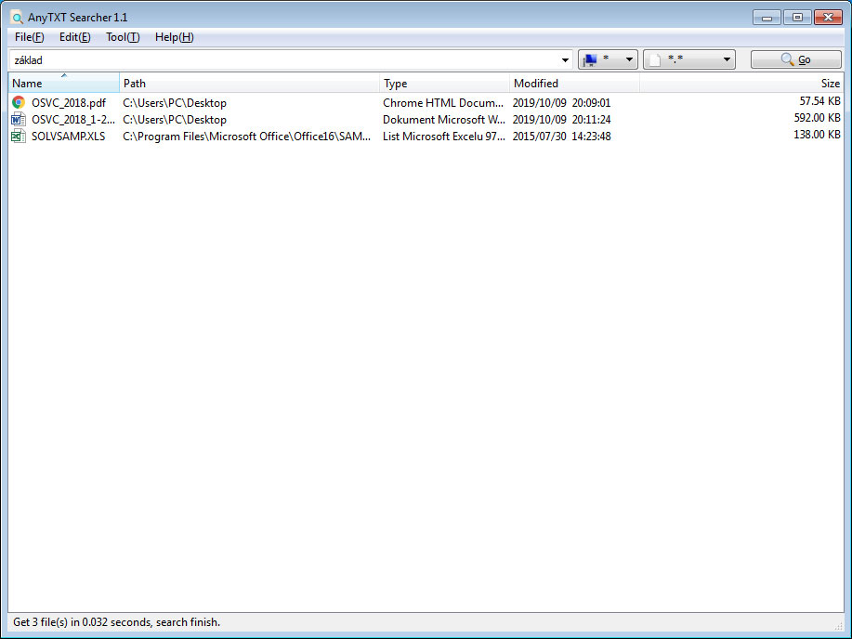Click the modified date 2019/10/09 20:11:24
The width and height of the screenshot is (852, 639).
point(561,120)
